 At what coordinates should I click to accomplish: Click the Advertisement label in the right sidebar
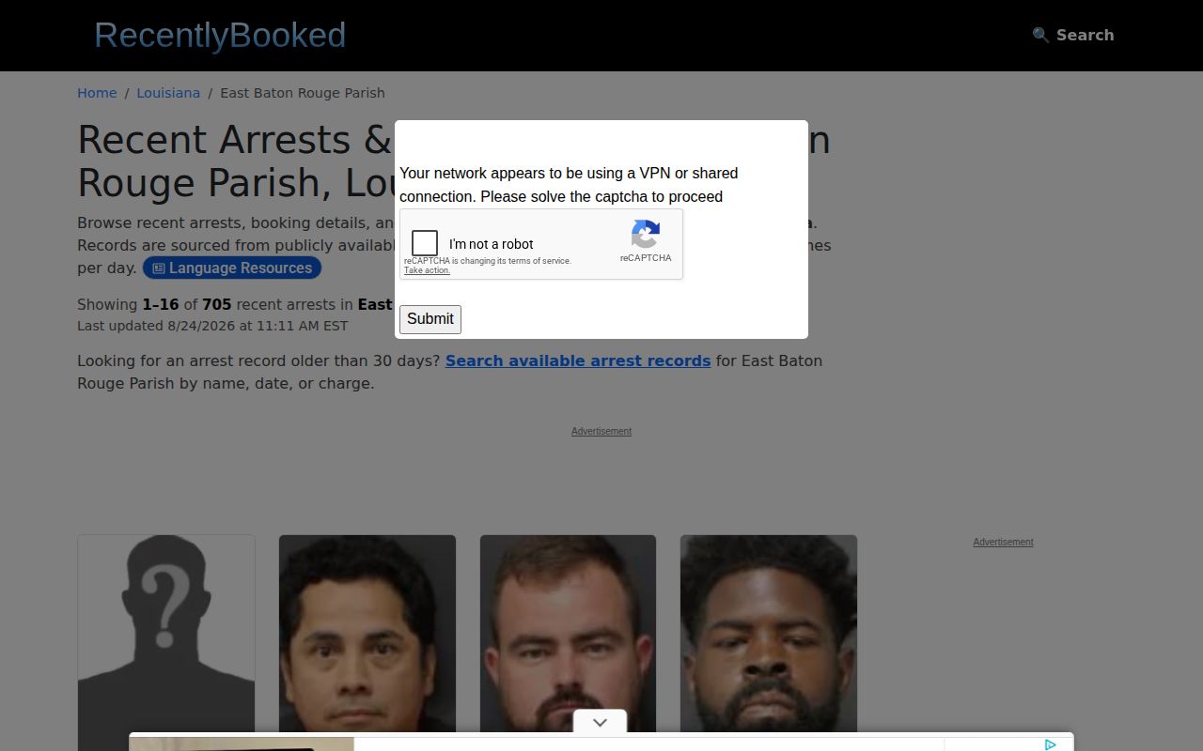(1003, 542)
